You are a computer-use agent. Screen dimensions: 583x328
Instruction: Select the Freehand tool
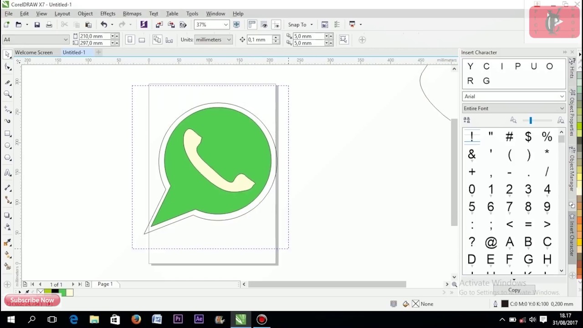click(7, 110)
